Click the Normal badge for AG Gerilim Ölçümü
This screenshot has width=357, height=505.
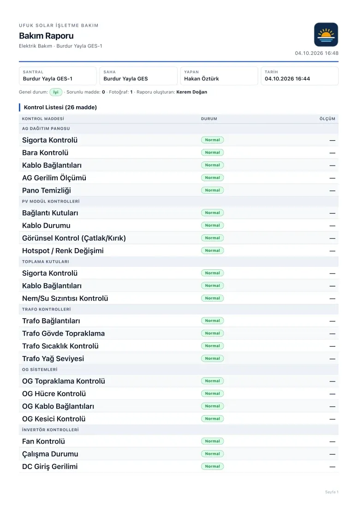(212, 178)
